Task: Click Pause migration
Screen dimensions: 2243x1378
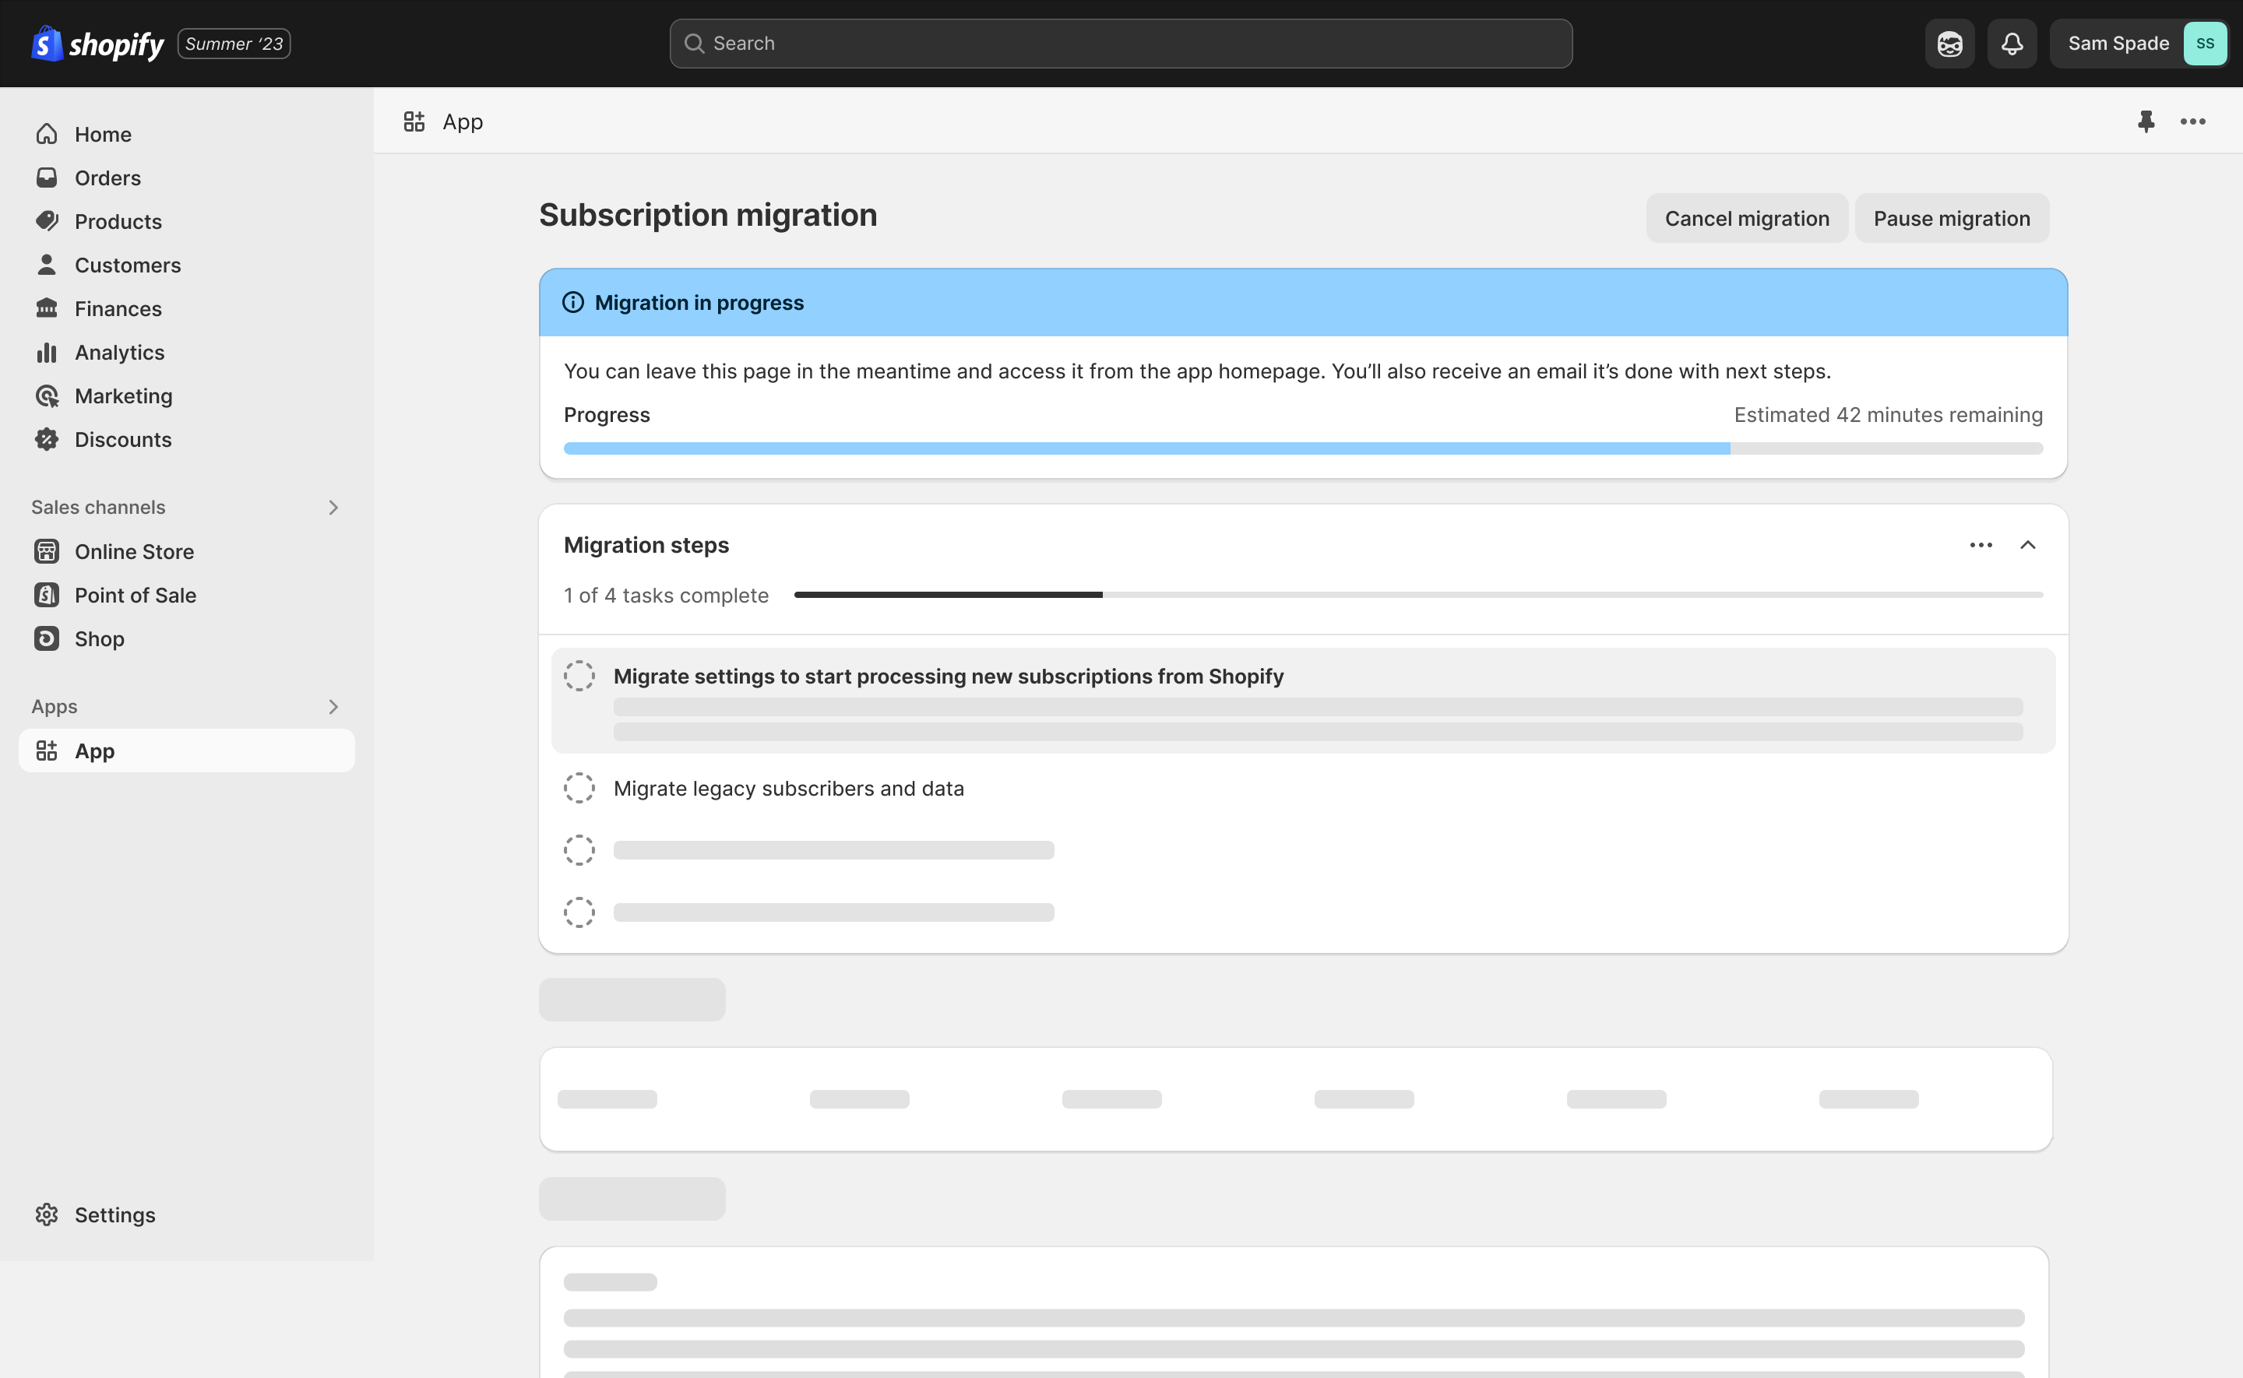Action: 1953,219
